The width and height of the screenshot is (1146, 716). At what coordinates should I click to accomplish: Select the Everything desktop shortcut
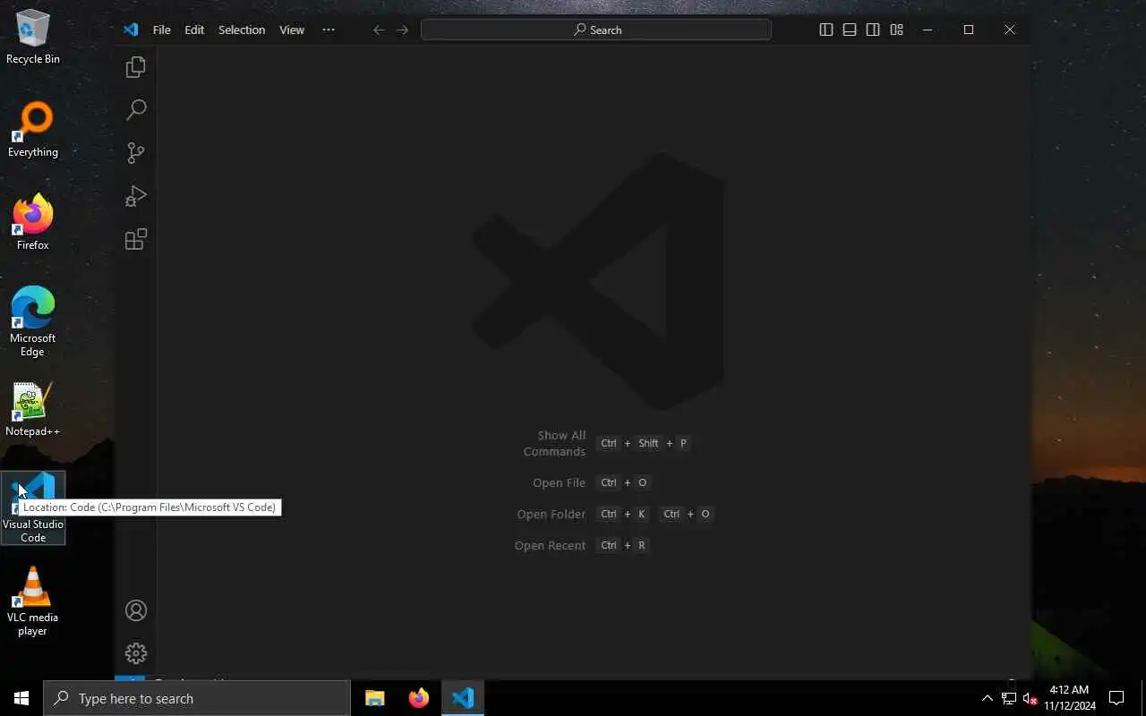[33, 131]
